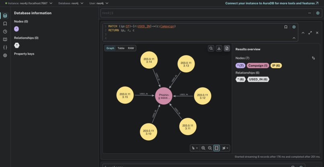The height and width of the screenshot is (167, 324).
Task: Run the query in the top editor
Action: [318, 13]
